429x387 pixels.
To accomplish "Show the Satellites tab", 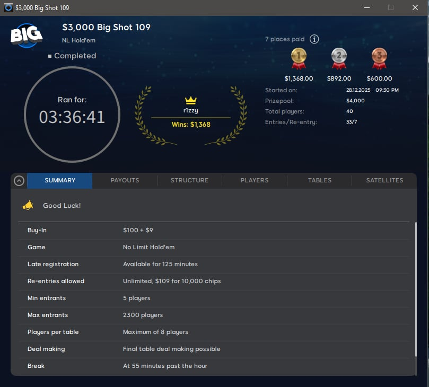I will point(384,180).
